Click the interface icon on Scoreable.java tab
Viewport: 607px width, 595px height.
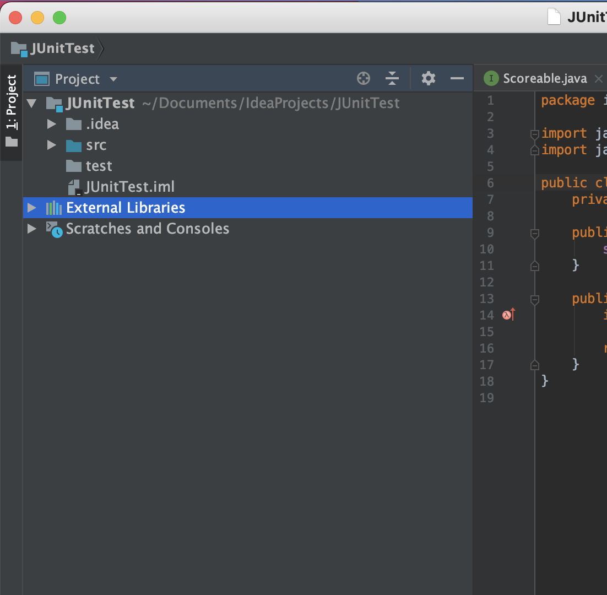pyautogui.click(x=491, y=79)
